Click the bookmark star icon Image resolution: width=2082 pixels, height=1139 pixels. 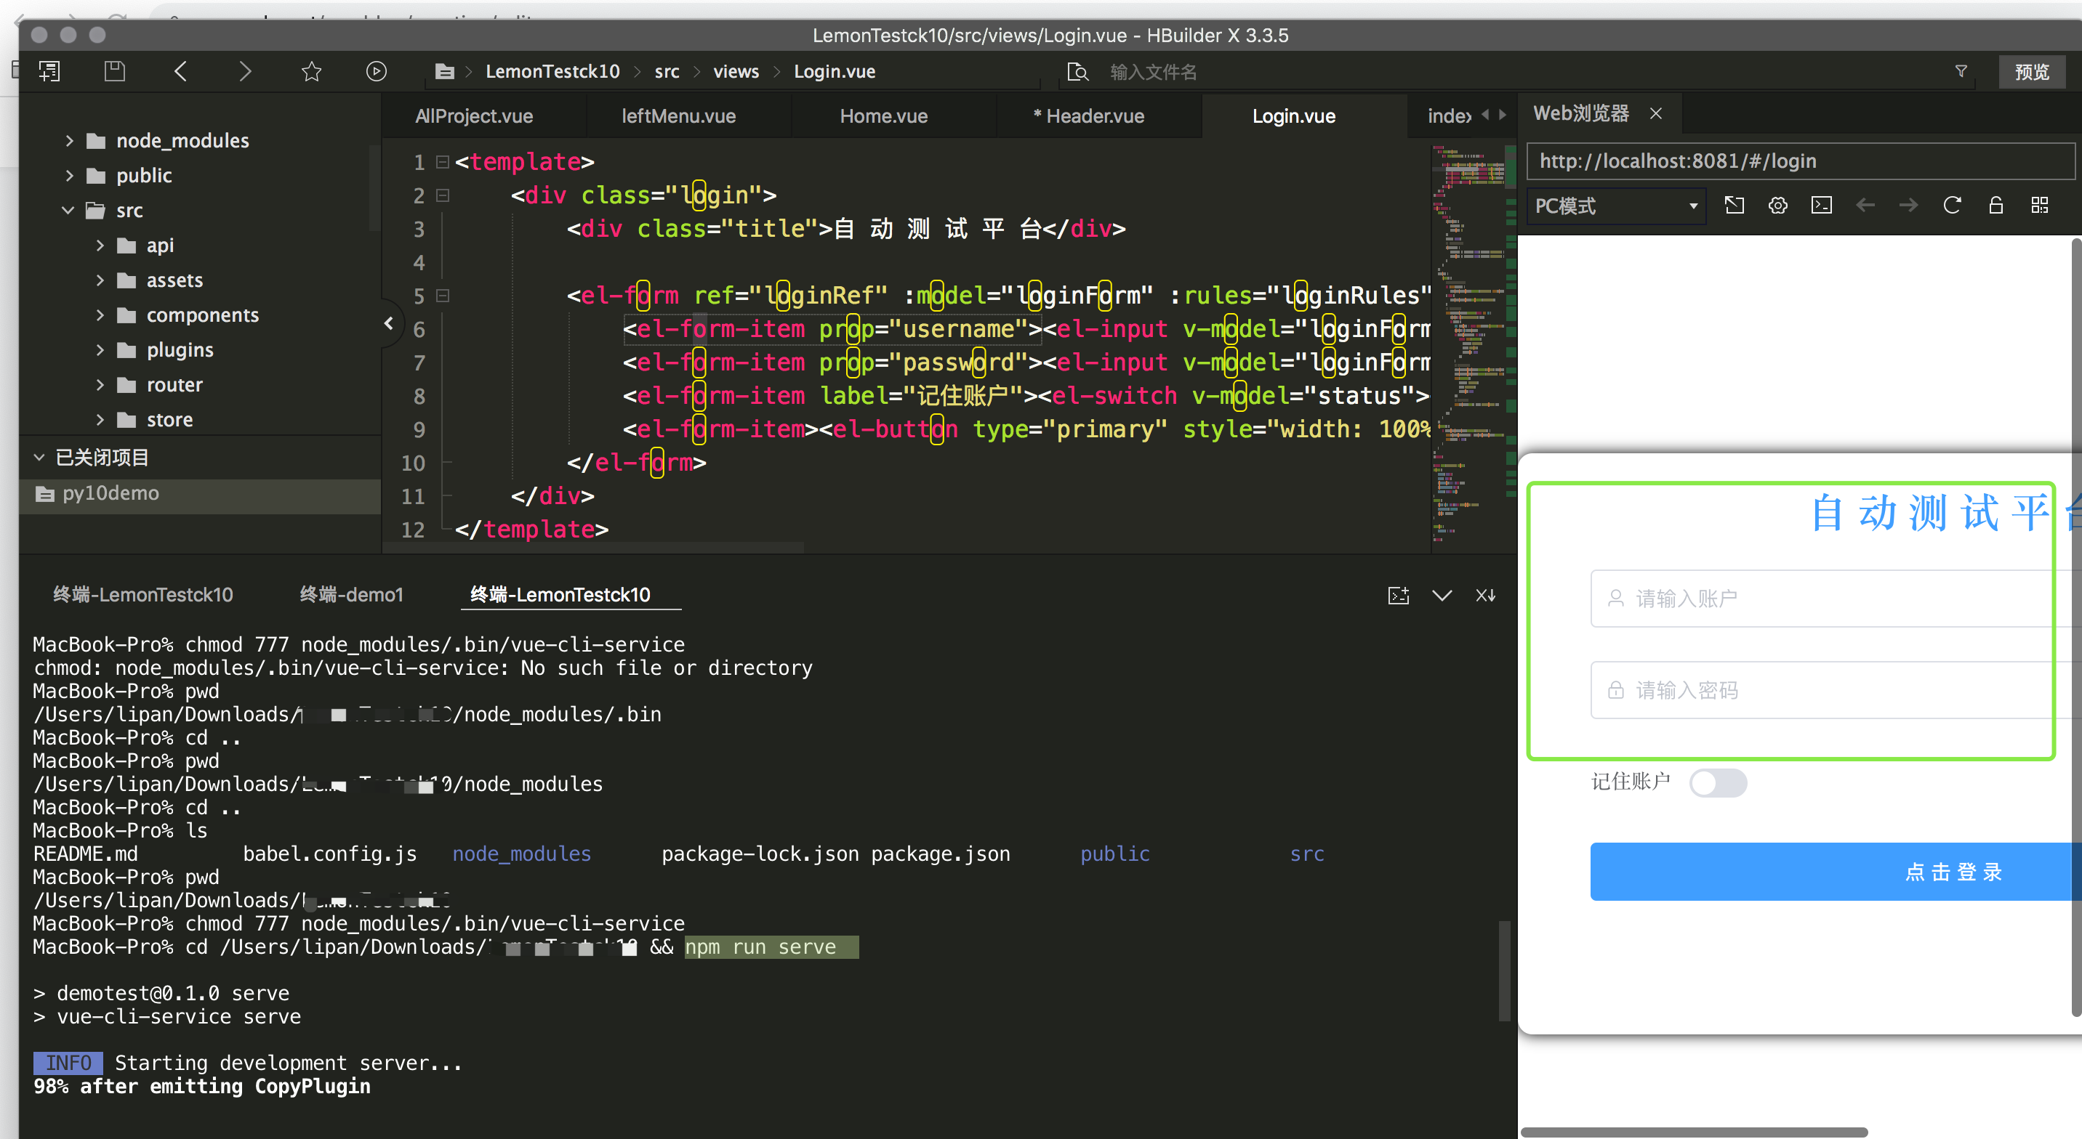[x=311, y=71]
